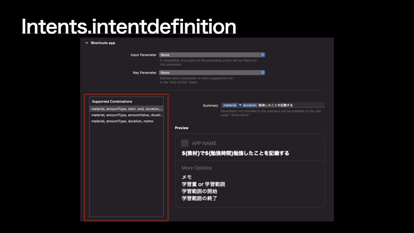The height and width of the screenshot is (233, 414).
Task: Click the APP NAME icon placeholder in Preview
Action: [x=184, y=143]
